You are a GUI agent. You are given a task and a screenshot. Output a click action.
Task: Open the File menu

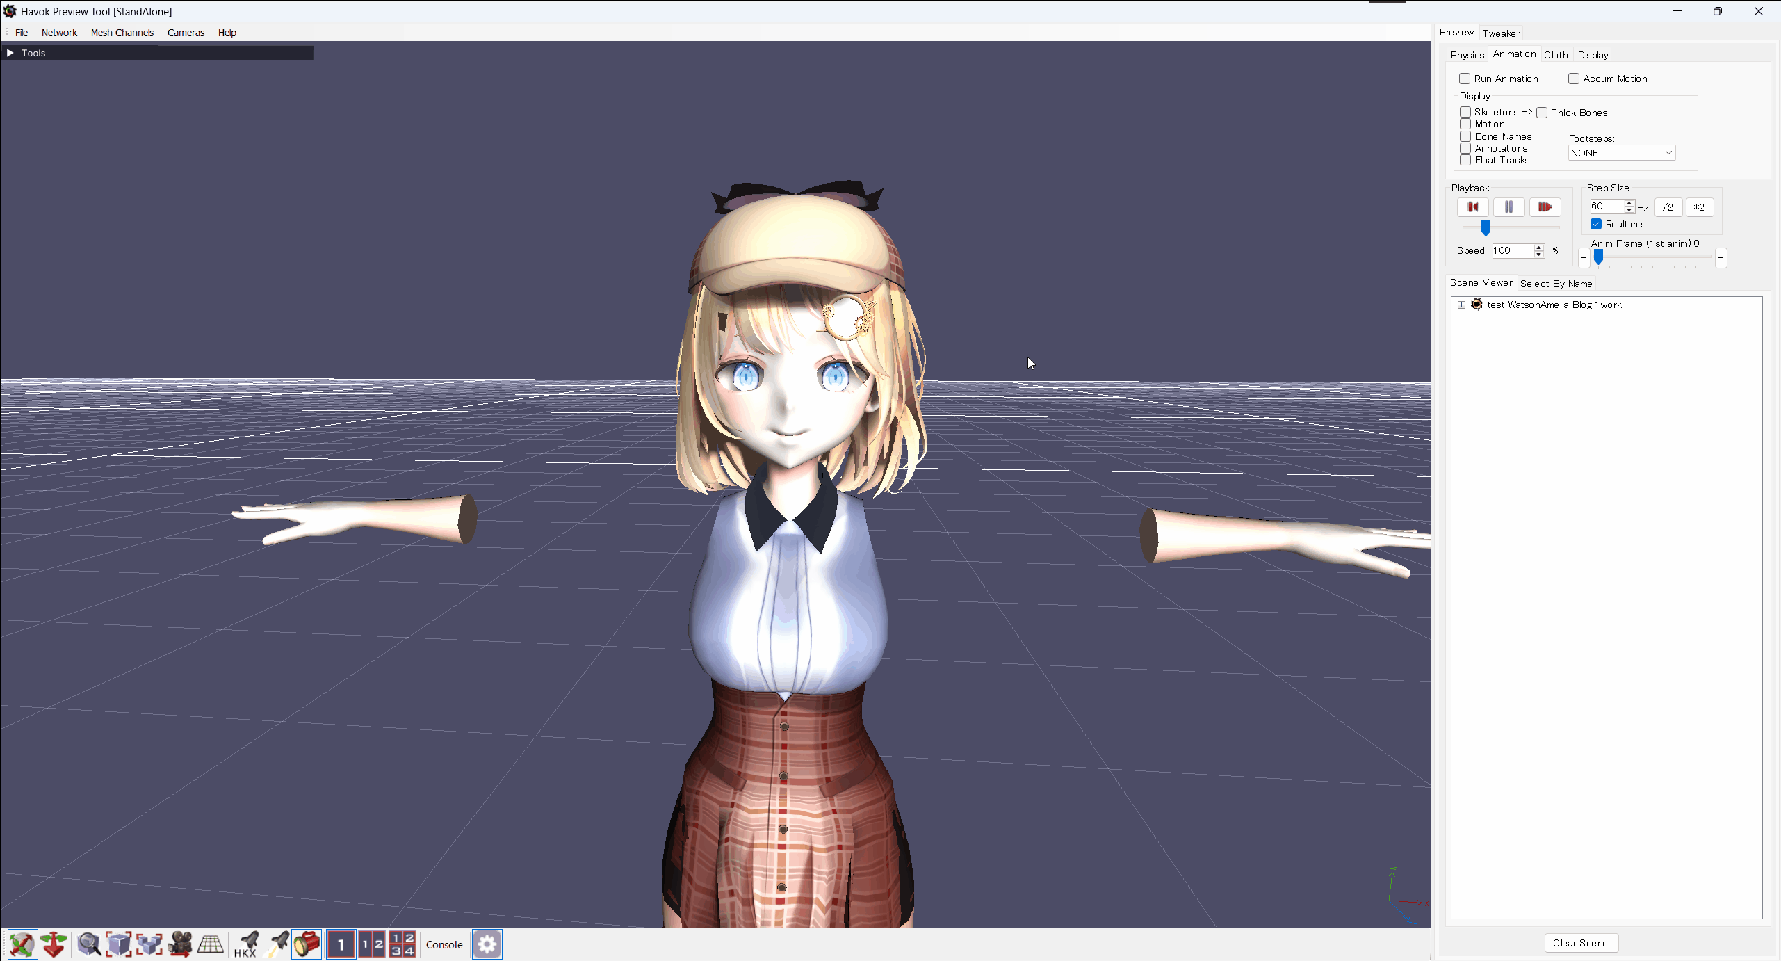point(22,33)
